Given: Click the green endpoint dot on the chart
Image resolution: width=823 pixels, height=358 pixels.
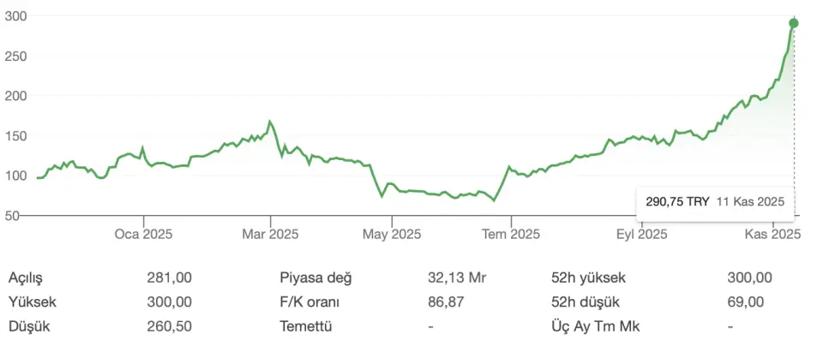Looking at the screenshot, I should pos(794,23).
